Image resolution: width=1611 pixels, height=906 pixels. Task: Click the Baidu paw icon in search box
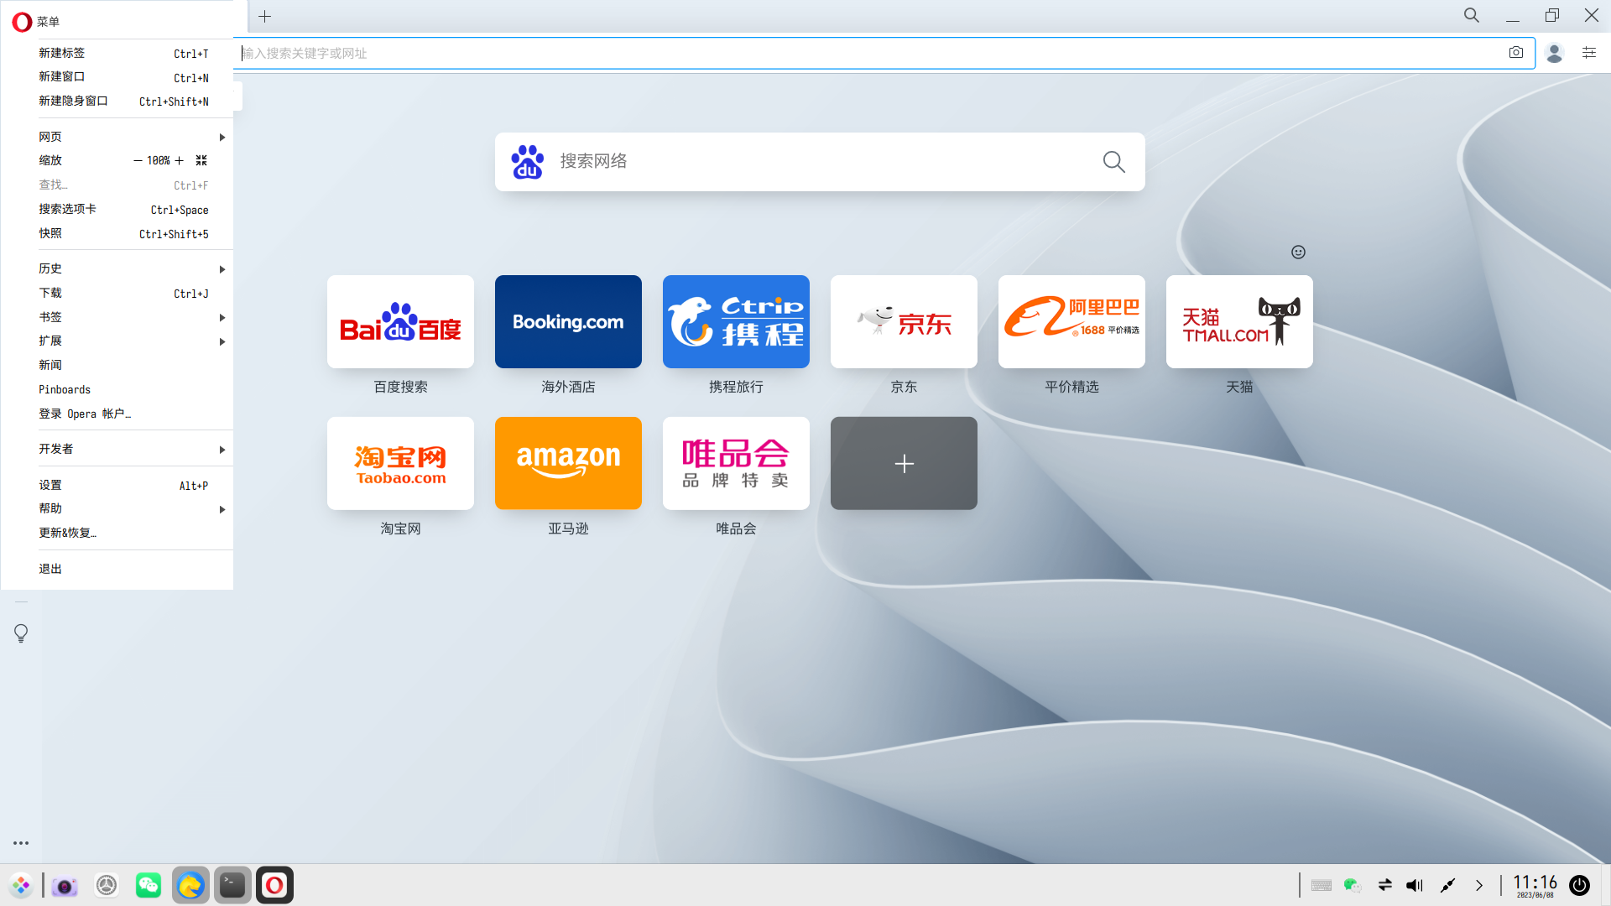[527, 161]
